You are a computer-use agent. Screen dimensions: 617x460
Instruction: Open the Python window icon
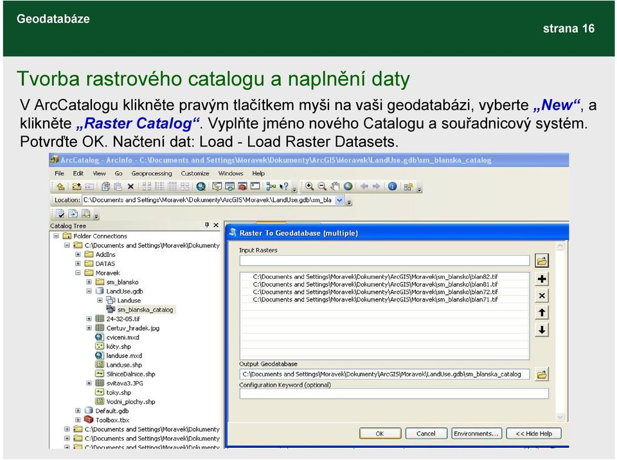click(255, 186)
